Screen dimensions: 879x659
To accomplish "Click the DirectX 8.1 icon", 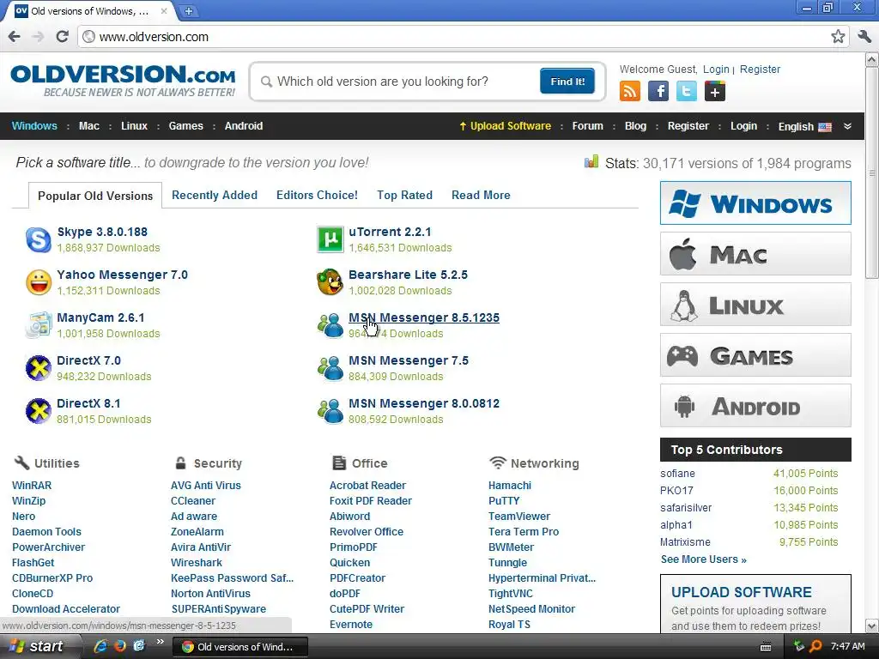I will pyautogui.click(x=39, y=411).
